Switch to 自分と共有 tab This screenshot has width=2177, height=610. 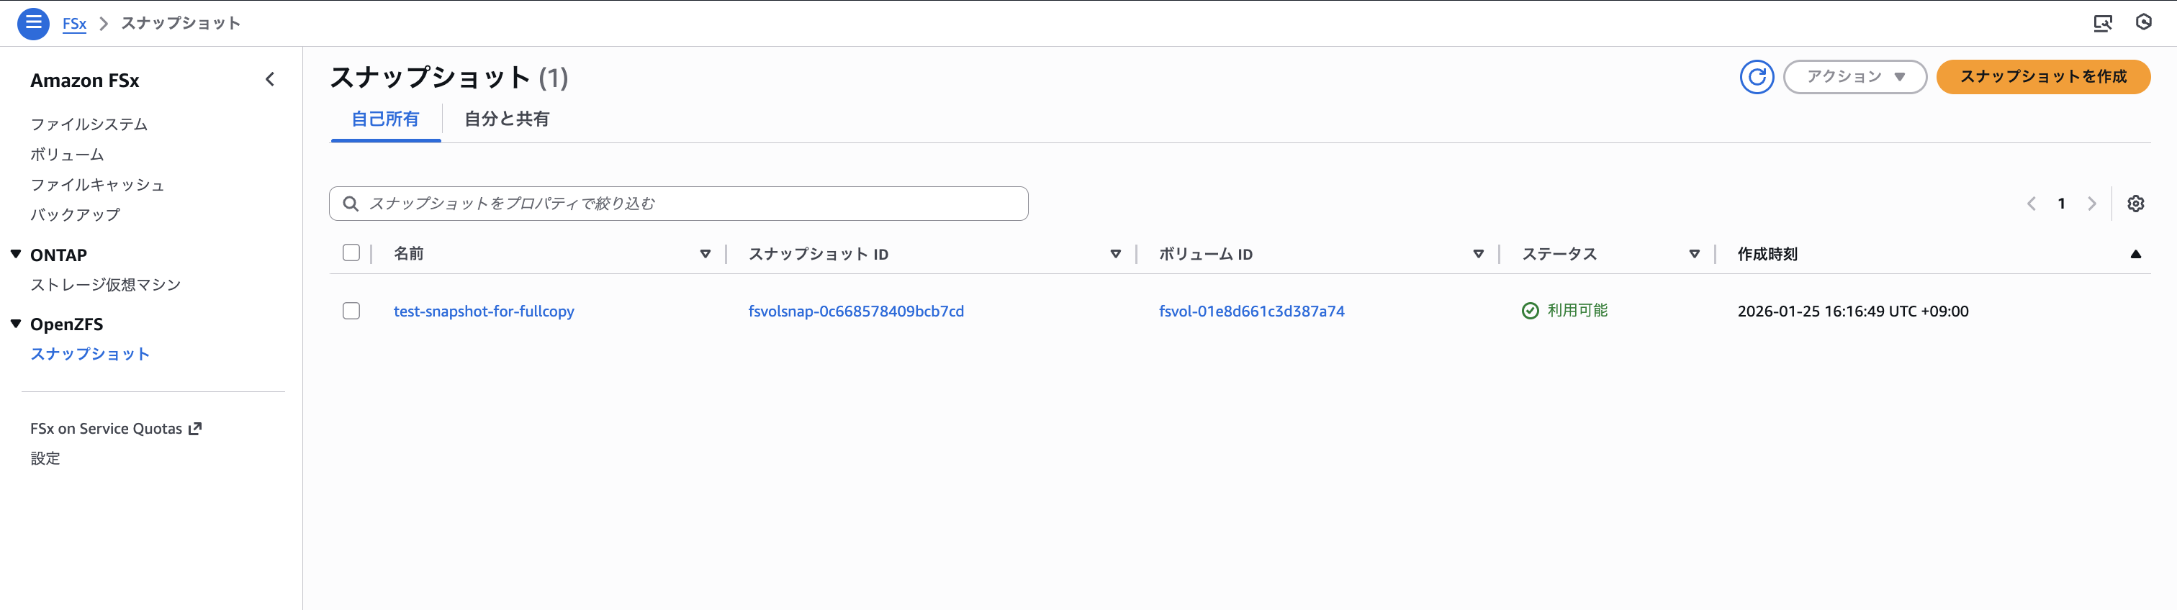[x=507, y=119]
